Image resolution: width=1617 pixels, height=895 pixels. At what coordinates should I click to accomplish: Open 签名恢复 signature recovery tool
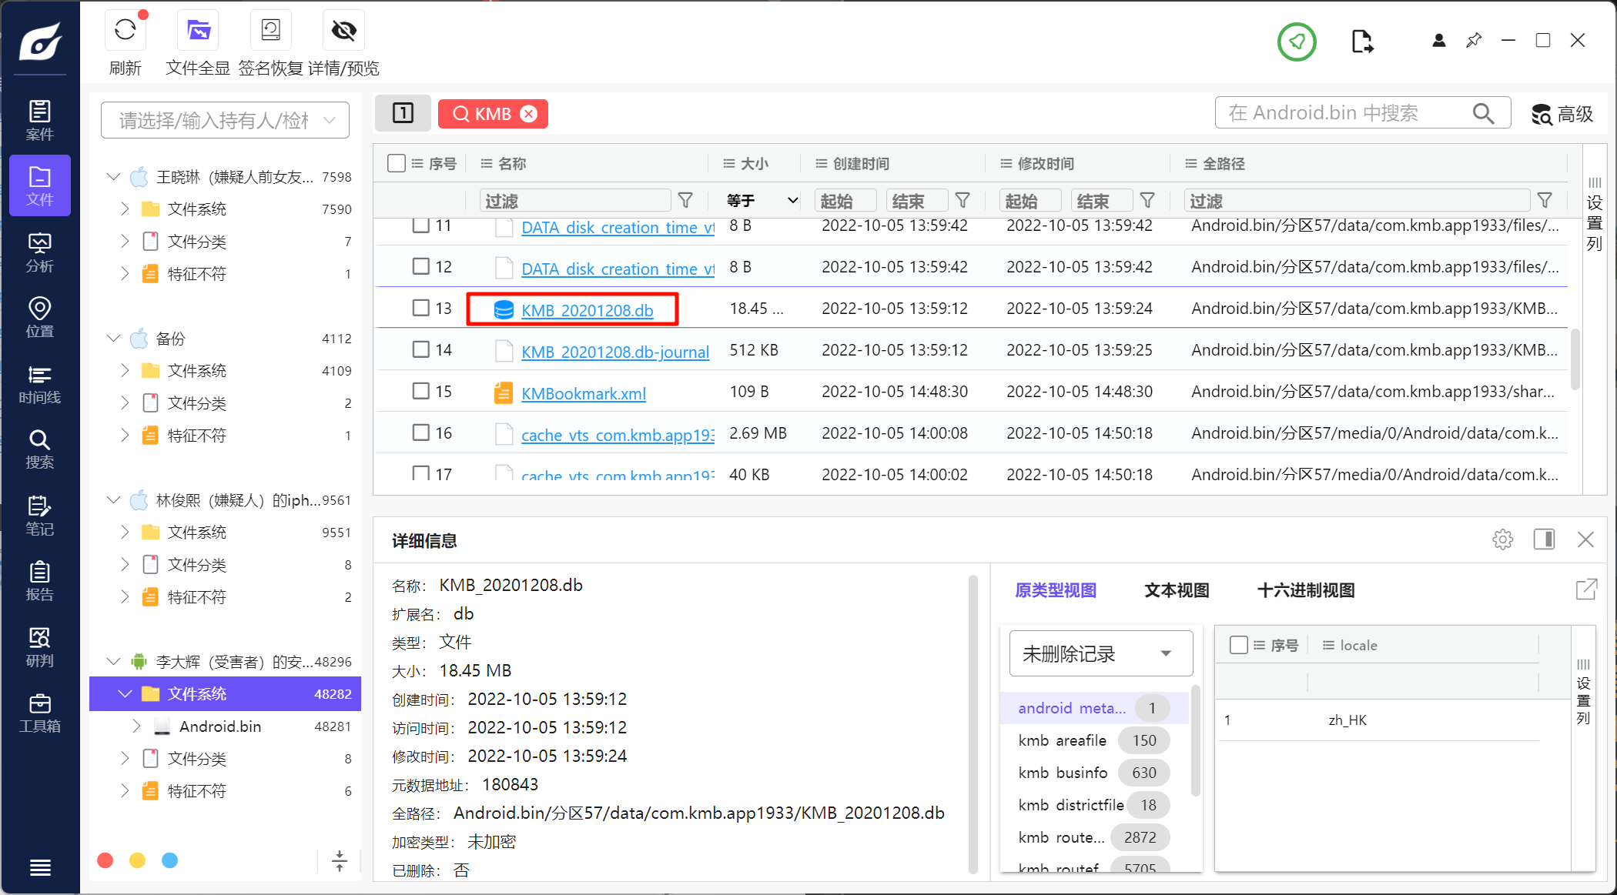(x=270, y=31)
